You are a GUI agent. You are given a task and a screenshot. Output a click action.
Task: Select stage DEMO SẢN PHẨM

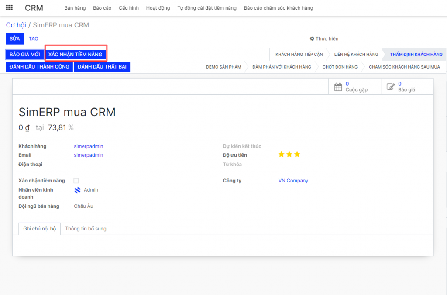pos(223,67)
